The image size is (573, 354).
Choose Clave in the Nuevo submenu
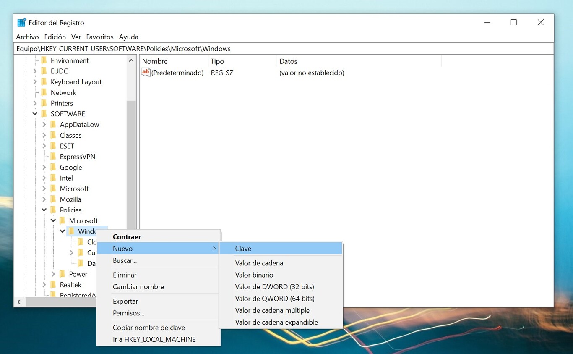243,249
